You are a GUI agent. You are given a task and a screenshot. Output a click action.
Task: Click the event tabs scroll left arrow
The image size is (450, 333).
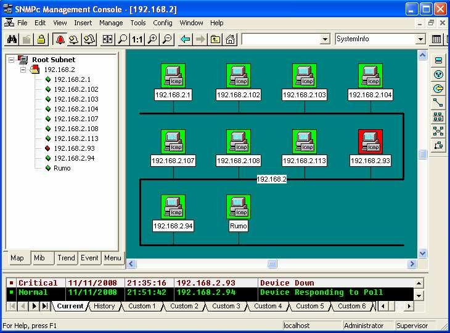point(383,307)
